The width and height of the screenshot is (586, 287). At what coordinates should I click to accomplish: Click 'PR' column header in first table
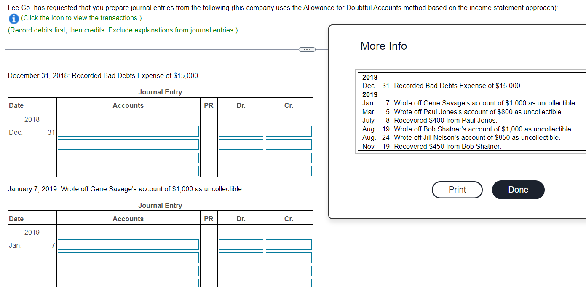point(209,106)
